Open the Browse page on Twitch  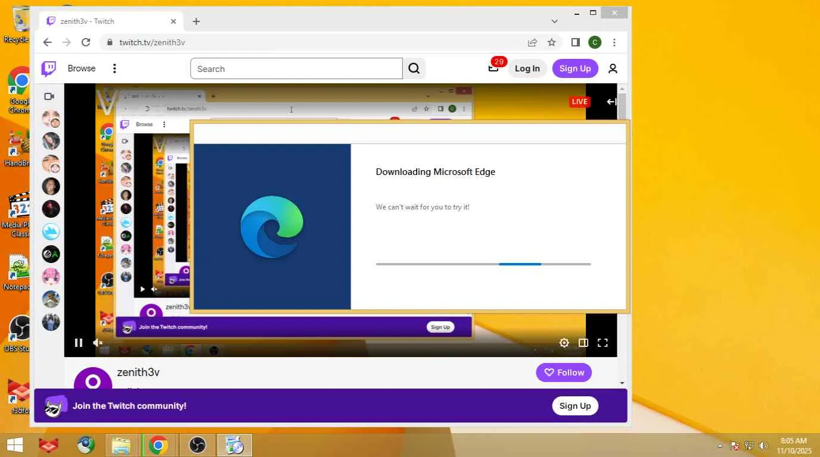tap(82, 68)
